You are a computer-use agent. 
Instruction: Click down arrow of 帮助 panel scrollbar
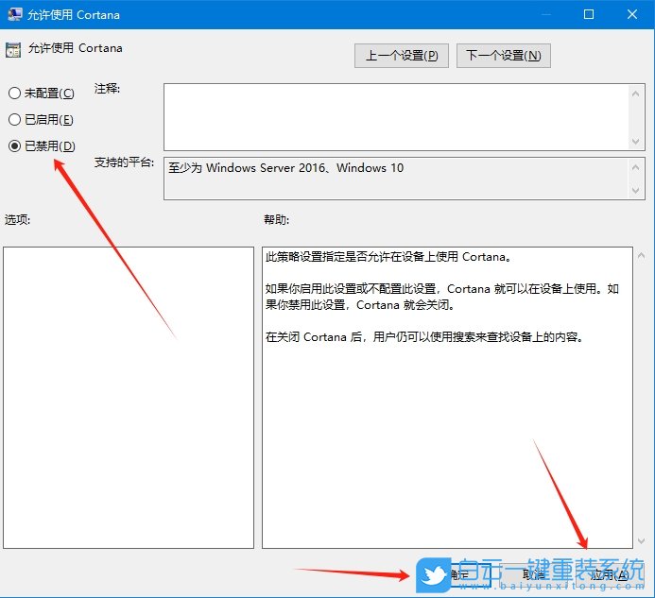641,541
